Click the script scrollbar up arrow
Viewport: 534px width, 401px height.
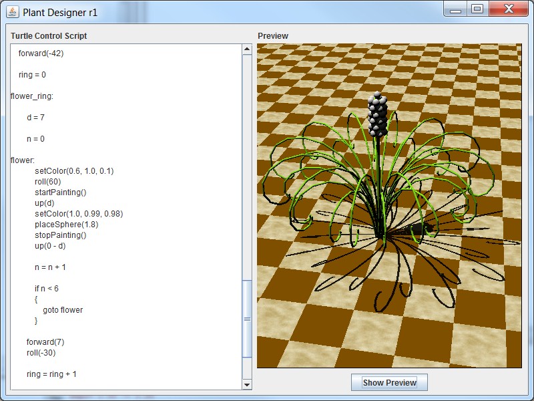point(247,49)
